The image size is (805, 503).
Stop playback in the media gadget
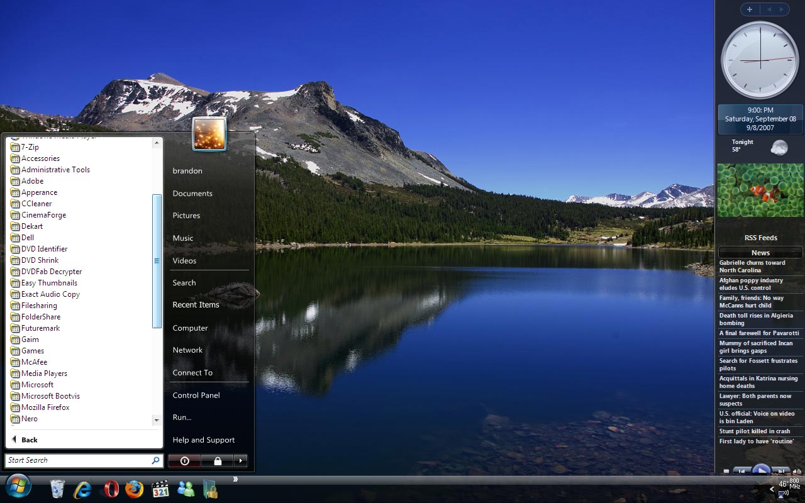(x=726, y=471)
